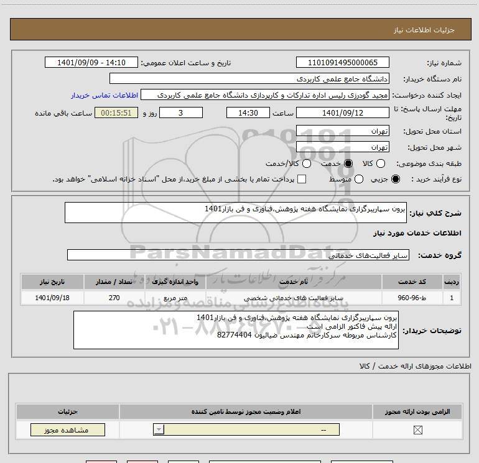Click the واحد اندازه گیری column header
This screenshot has width=479, height=463.
[175, 282]
